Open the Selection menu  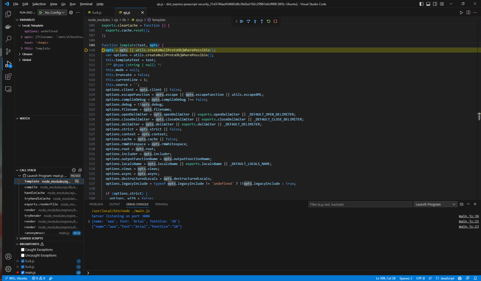(39, 4)
